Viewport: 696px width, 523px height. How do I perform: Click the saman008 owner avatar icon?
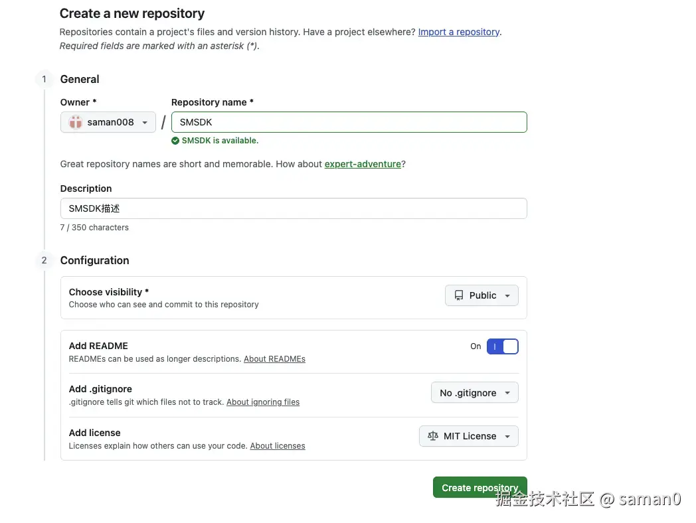76,122
